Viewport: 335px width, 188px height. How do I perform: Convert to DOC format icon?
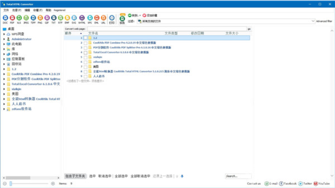[5, 18]
